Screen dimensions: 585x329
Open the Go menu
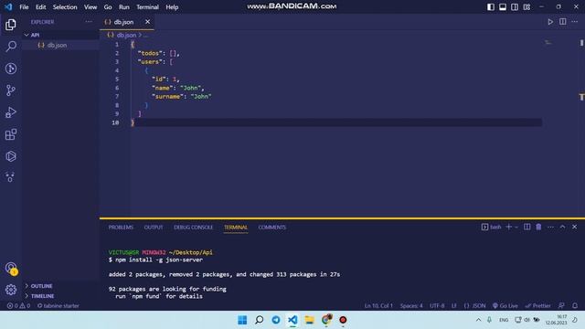108,7
